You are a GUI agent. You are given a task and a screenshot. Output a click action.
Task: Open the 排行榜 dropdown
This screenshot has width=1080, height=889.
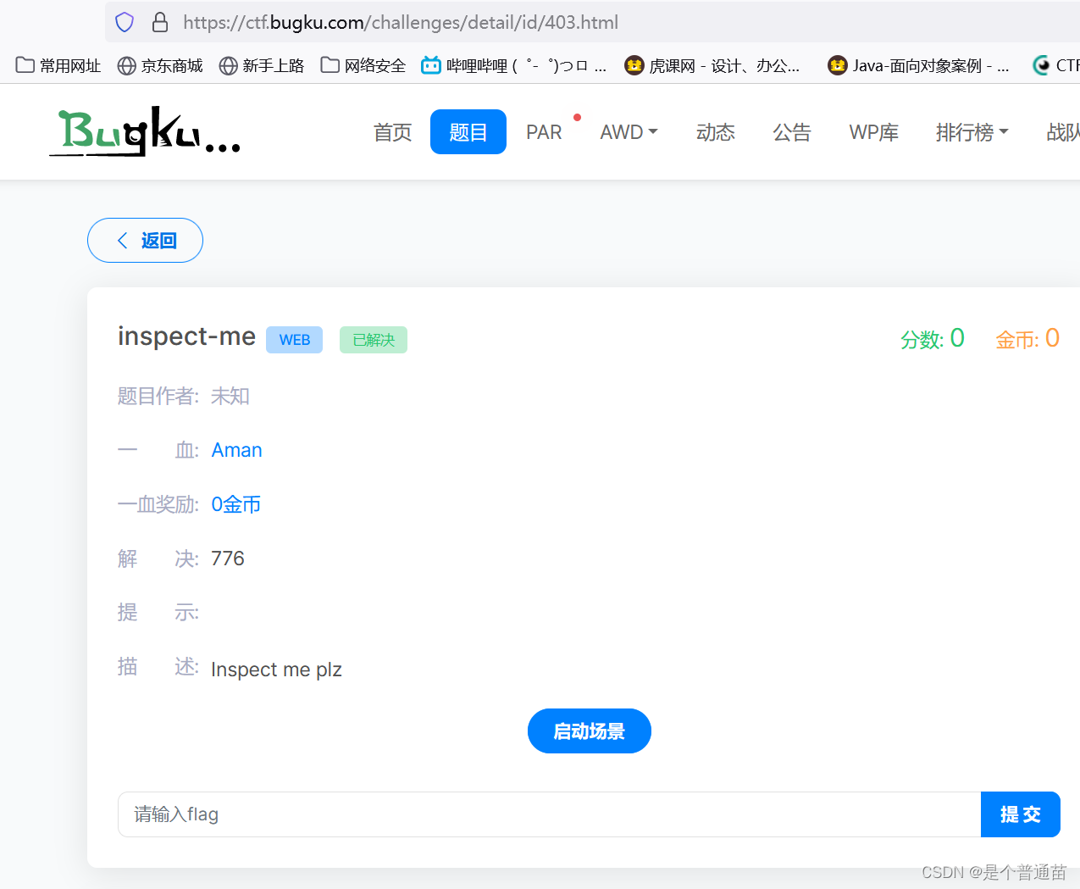[972, 131]
